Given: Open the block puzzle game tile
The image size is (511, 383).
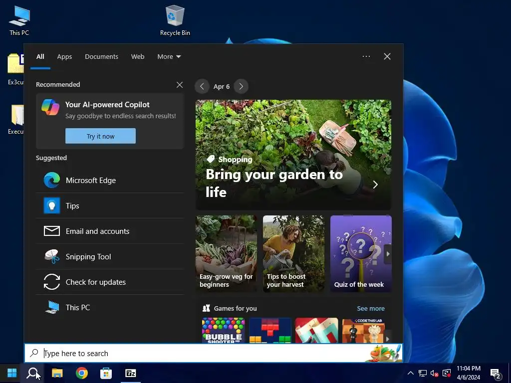Looking at the screenshot, I should point(270,331).
